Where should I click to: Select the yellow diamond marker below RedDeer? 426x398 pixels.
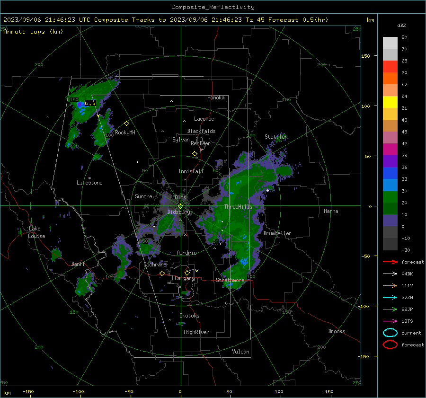(x=195, y=154)
